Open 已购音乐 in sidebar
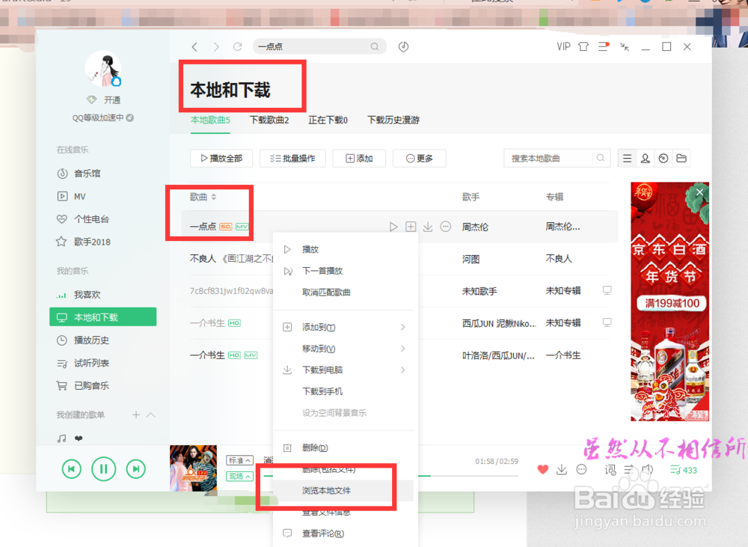 [91, 385]
